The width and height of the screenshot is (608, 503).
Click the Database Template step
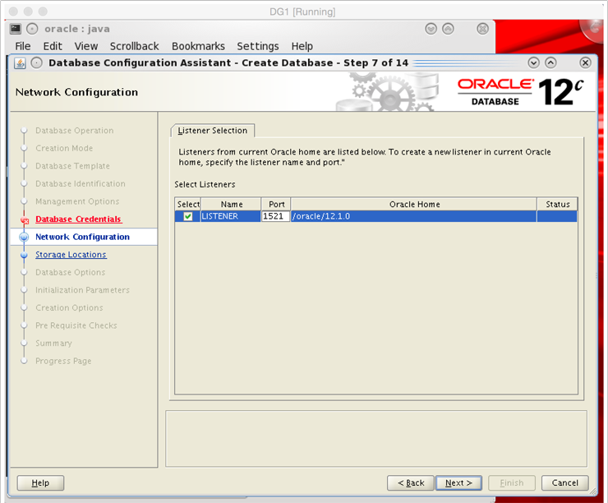click(x=72, y=166)
